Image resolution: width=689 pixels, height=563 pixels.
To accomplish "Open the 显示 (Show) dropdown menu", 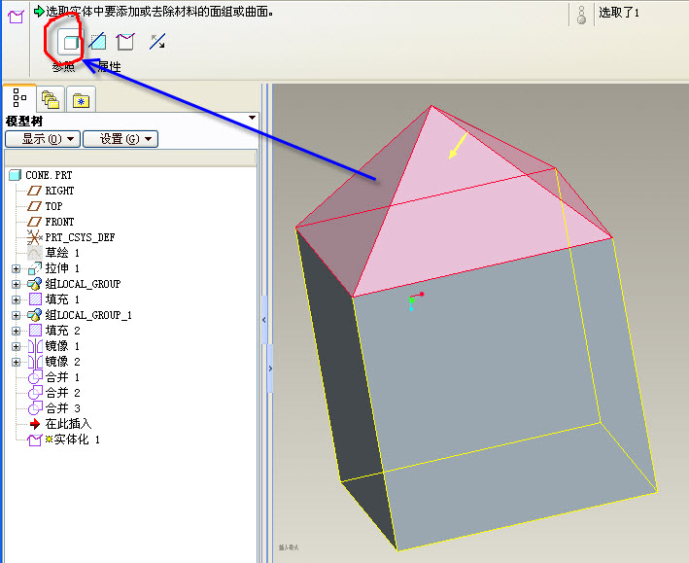I will click(43, 139).
